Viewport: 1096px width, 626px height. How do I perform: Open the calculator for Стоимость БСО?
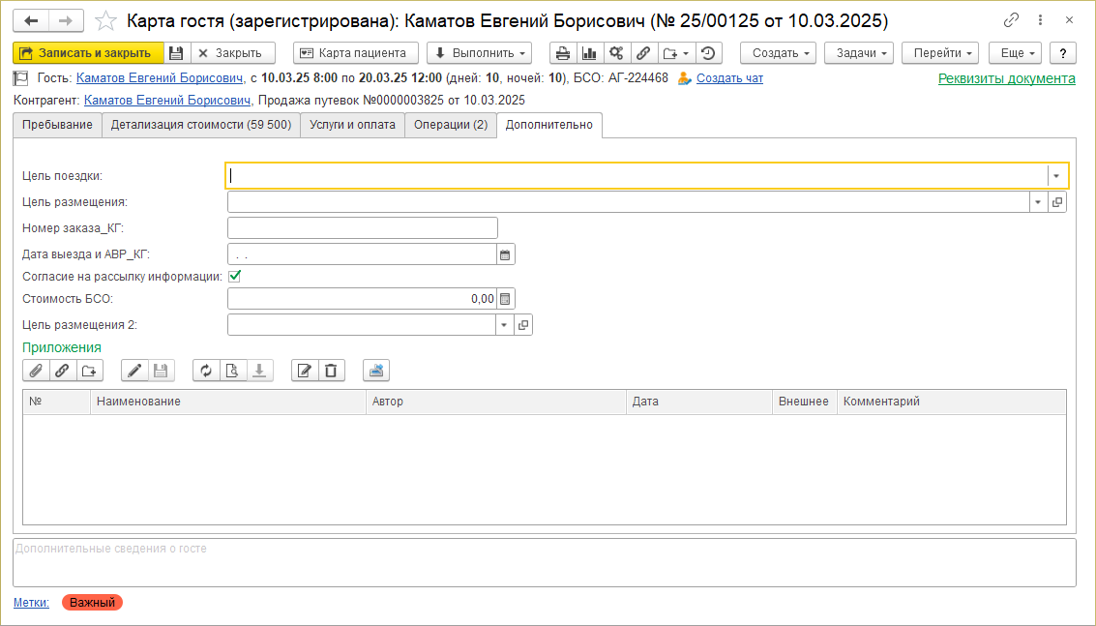coord(504,299)
